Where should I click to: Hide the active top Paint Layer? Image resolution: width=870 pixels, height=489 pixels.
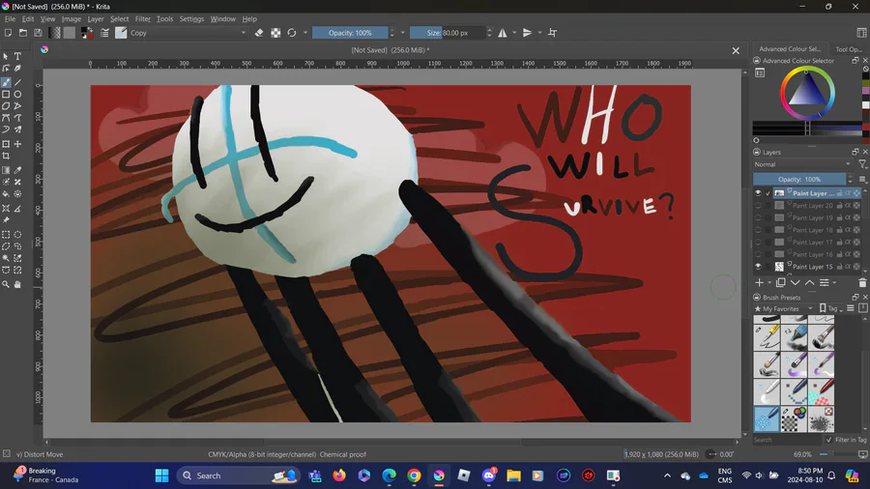point(758,193)
